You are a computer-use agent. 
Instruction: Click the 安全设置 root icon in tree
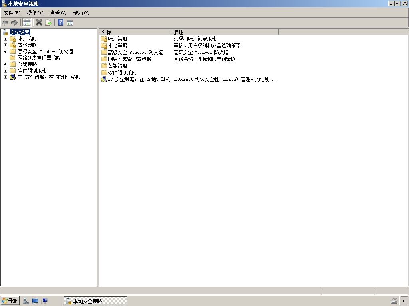[6, 32]
